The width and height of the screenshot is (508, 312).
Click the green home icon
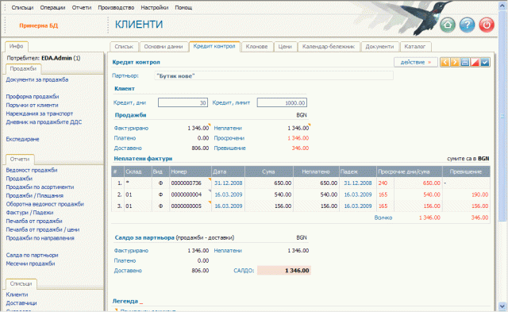point(448,25)
